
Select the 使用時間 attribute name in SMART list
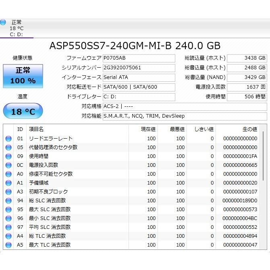pyautogui.click(x=39, y=156)
